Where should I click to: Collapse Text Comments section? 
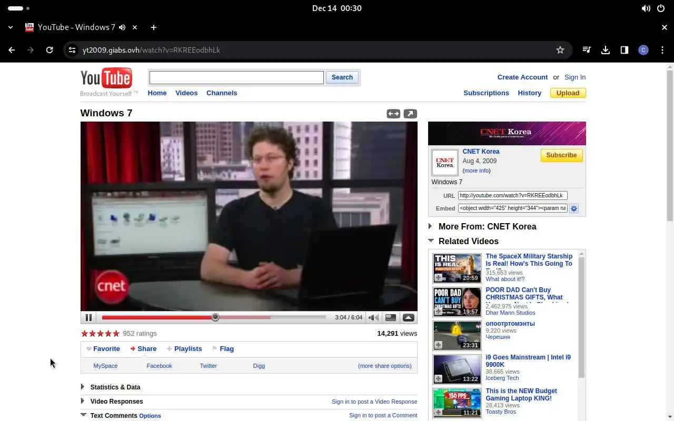pos(83,415)
